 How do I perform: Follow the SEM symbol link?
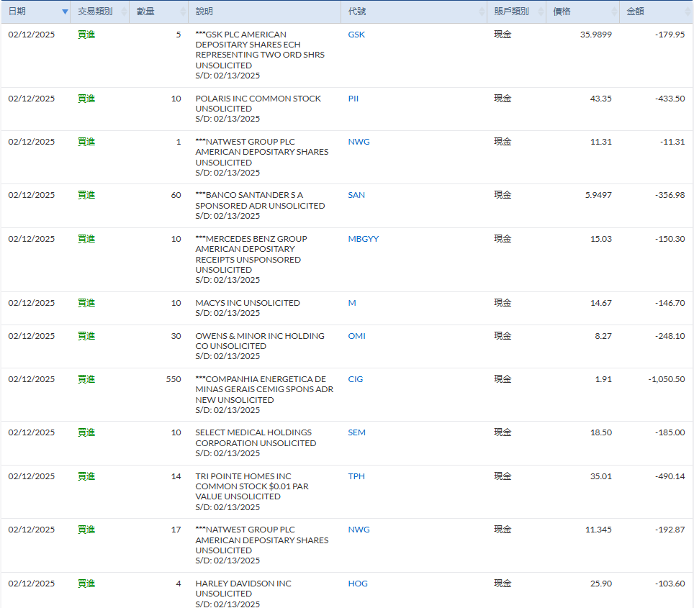357,432
